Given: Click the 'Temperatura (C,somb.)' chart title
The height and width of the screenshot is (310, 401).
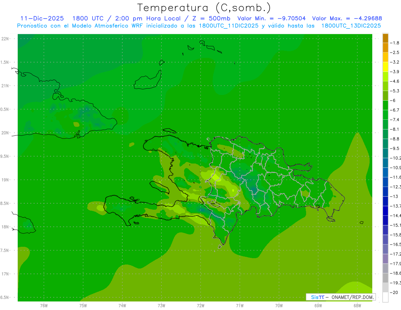Looking at the screenshot, I should [204, 8].
